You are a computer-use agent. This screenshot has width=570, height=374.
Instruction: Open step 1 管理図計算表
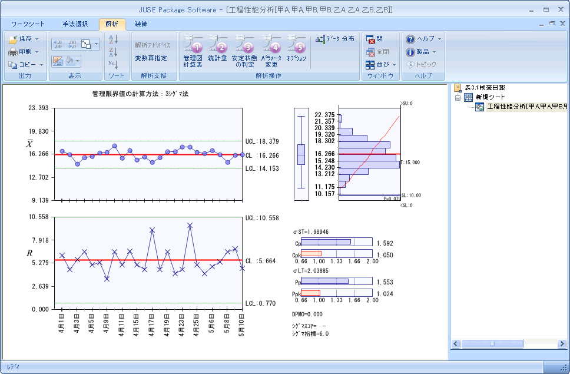coord(193,52)
